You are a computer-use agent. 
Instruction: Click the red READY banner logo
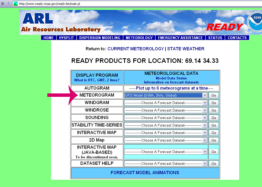[225, 27]
